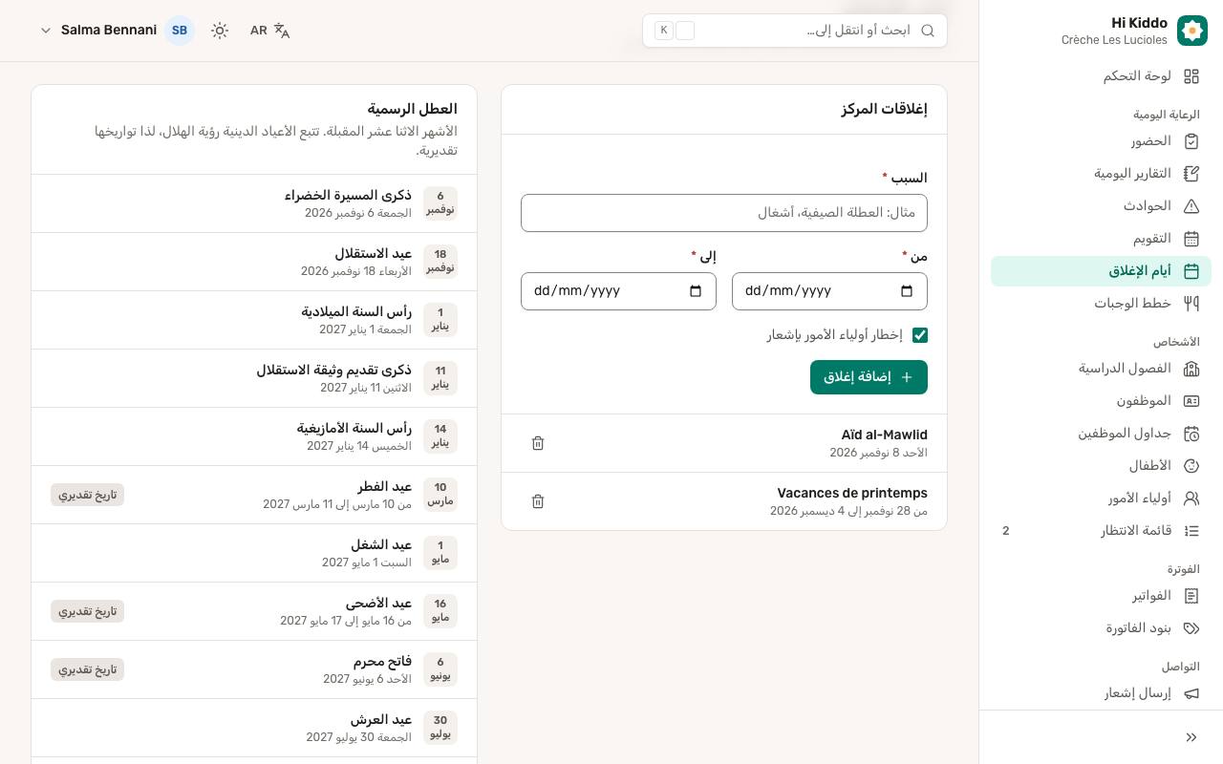1223x764 pixels.
Task: Open الأطفال in the sidebar
Action: [1101, 466]
